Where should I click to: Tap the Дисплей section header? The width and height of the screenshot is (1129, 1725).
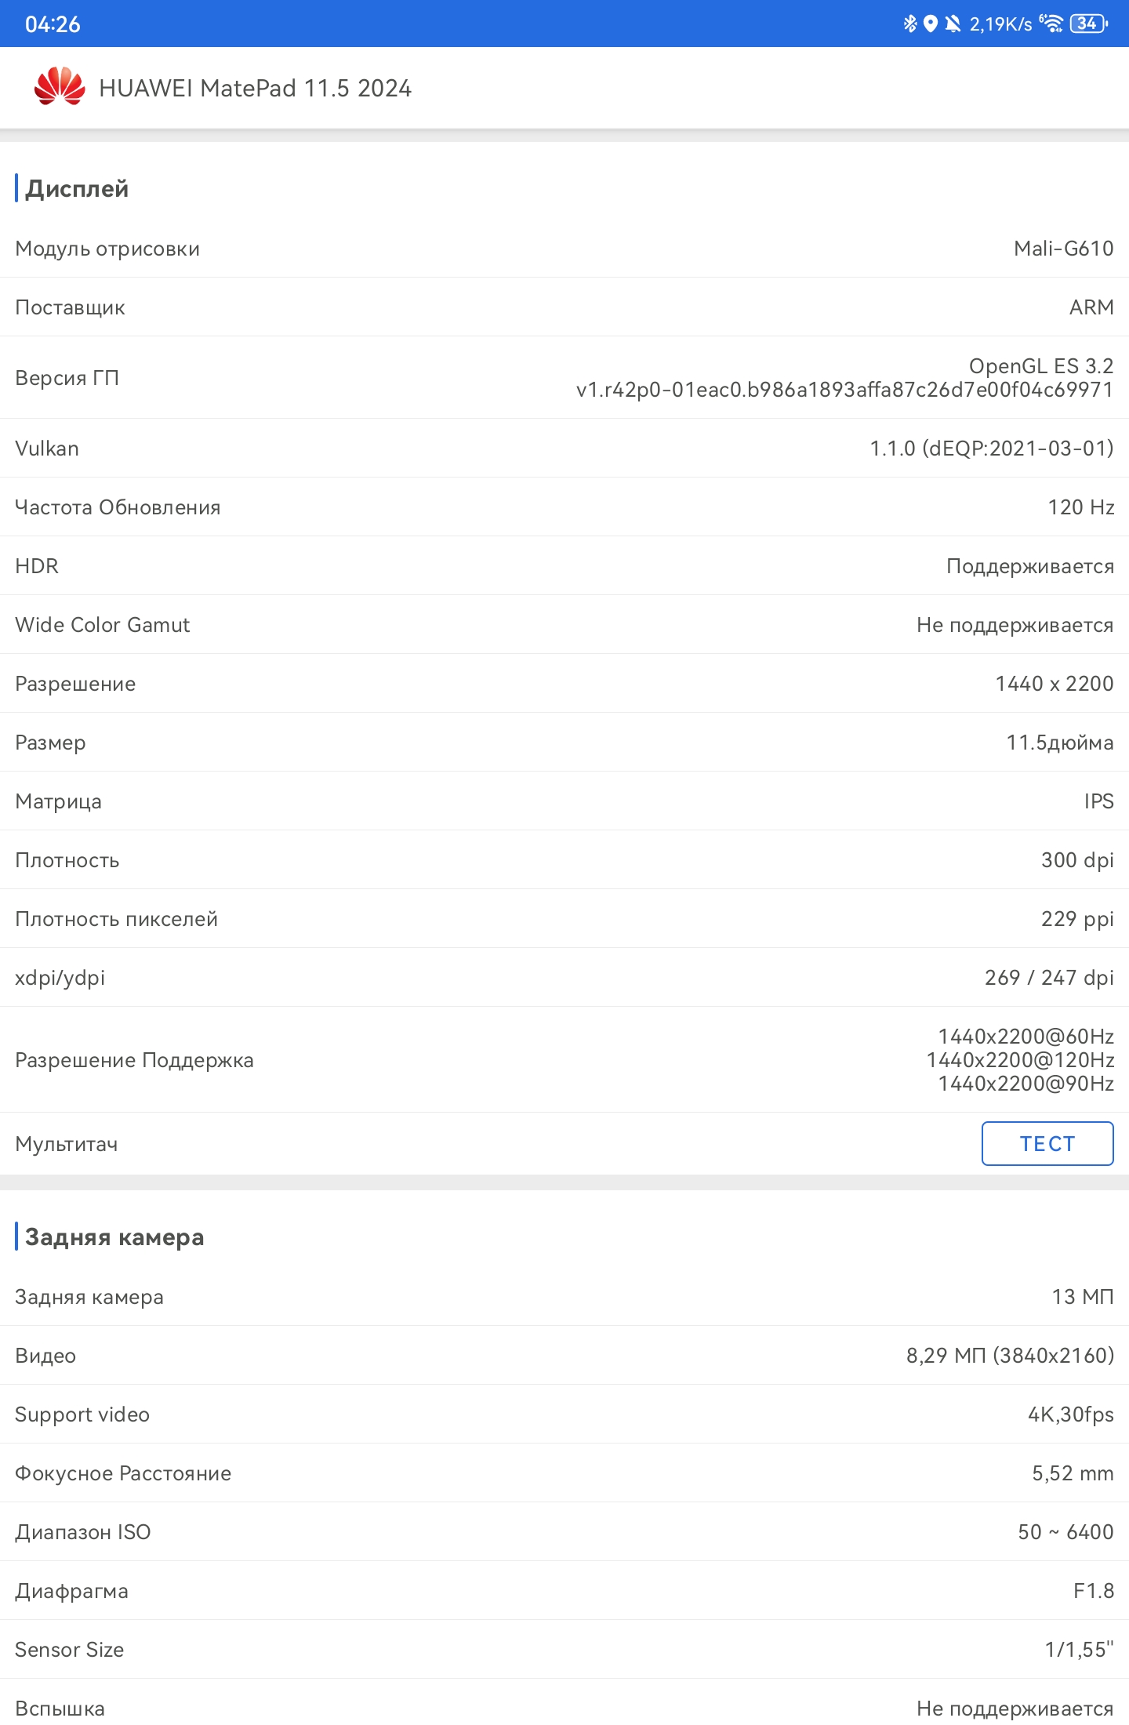coord(77,188)
